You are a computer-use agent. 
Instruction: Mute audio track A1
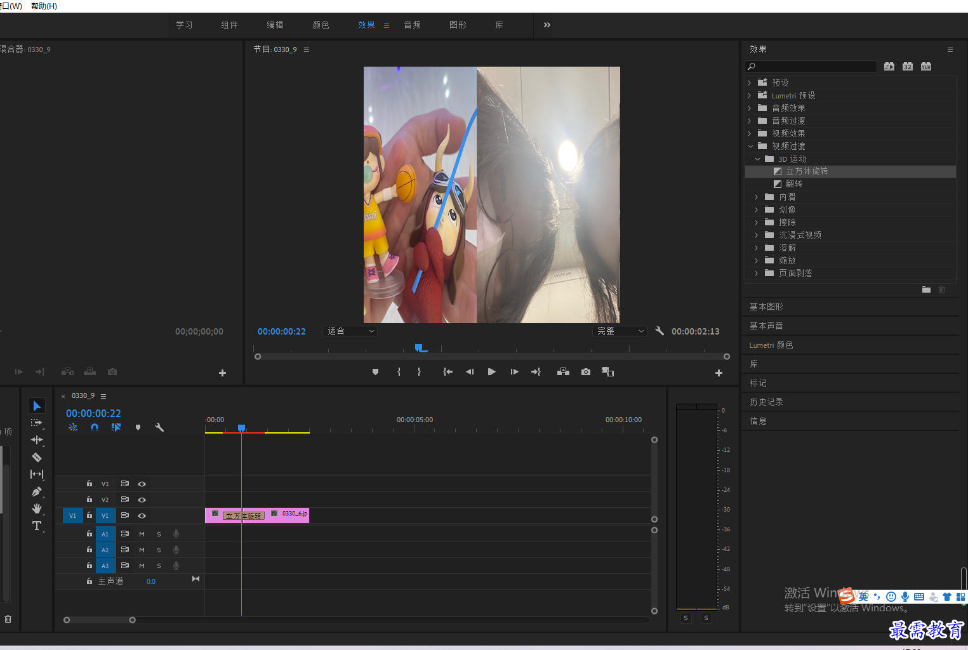click(142, 534)
